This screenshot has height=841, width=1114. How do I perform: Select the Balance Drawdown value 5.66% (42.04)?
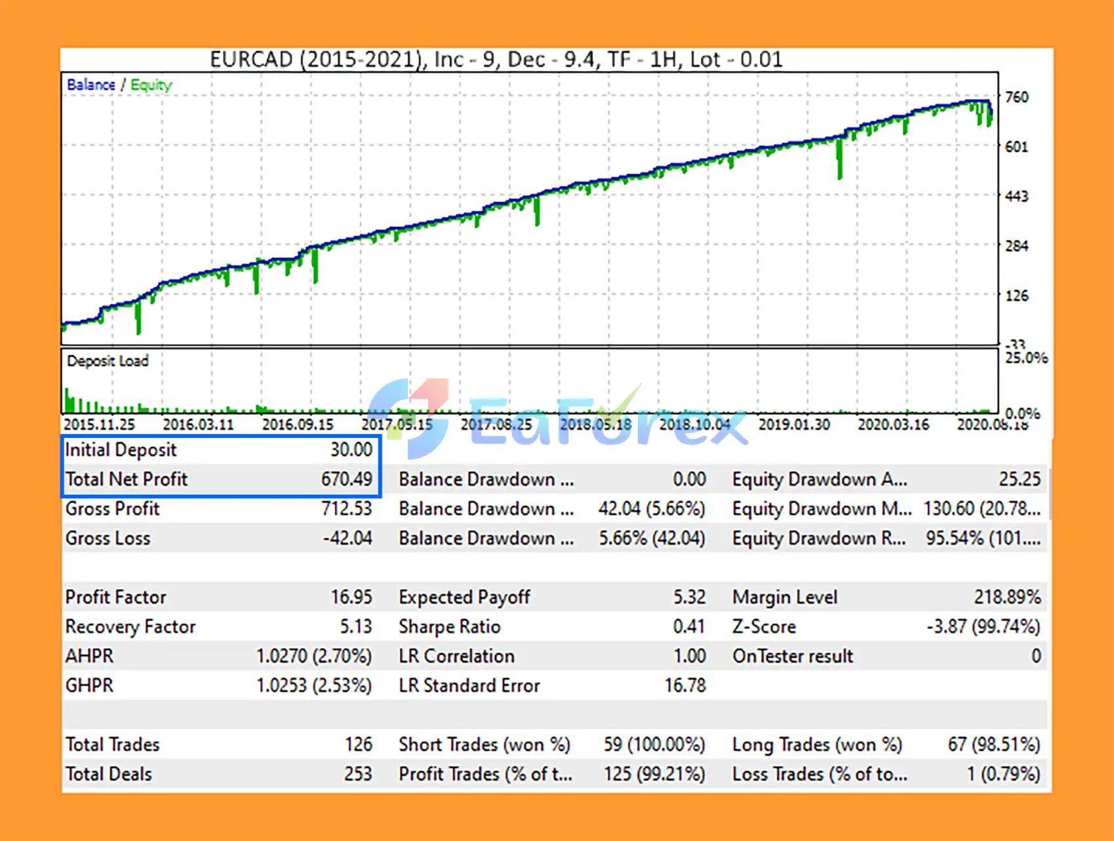tap(652, 538)
